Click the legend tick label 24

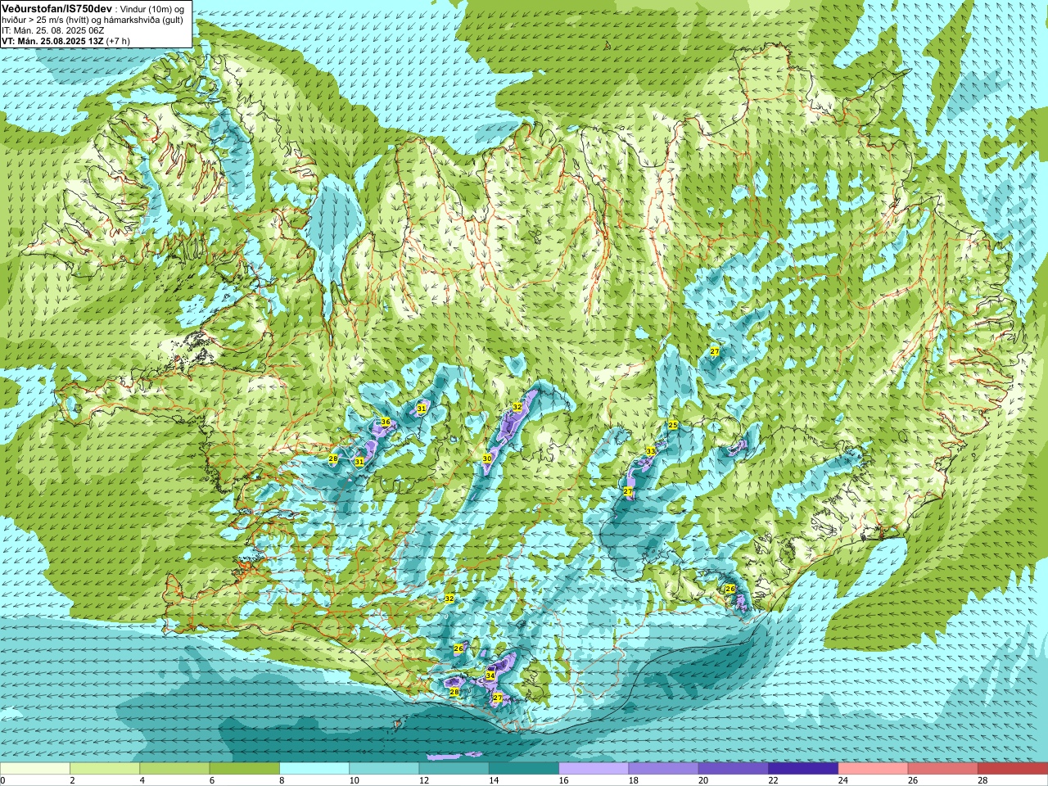click(842, 780)
